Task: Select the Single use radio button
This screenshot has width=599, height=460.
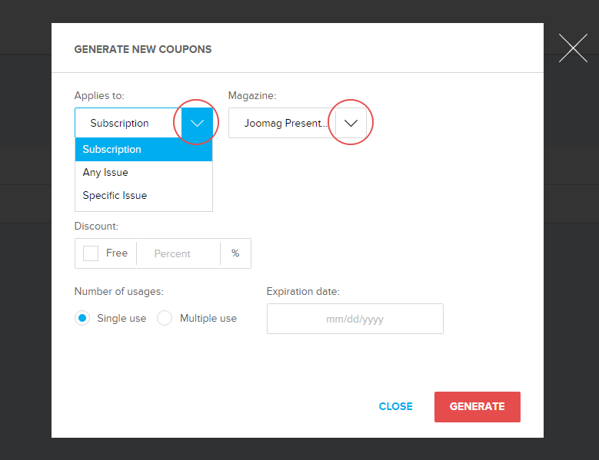Action: 82,318
